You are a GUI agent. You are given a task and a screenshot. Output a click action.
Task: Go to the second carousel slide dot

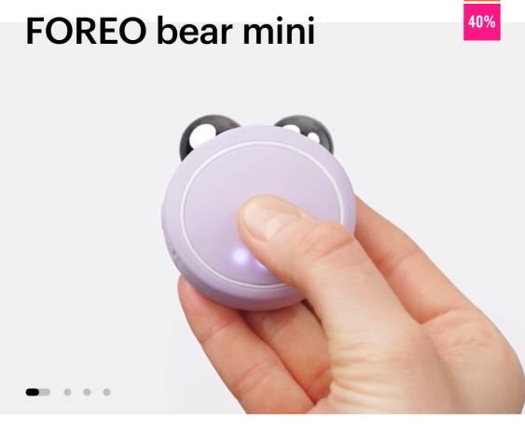click(67, 392)
